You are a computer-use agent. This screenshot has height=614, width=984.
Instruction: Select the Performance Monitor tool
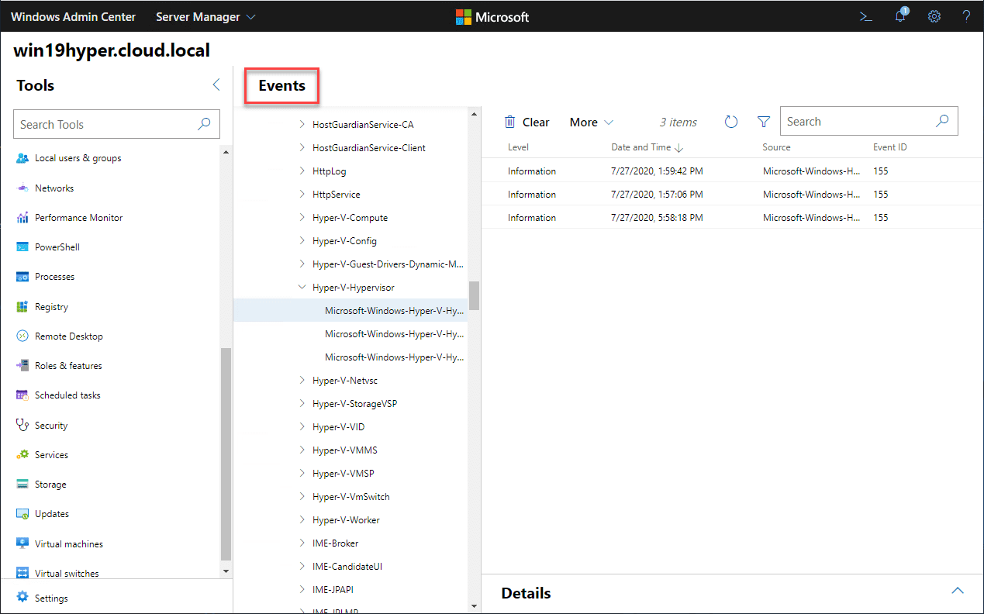point(78,217)
